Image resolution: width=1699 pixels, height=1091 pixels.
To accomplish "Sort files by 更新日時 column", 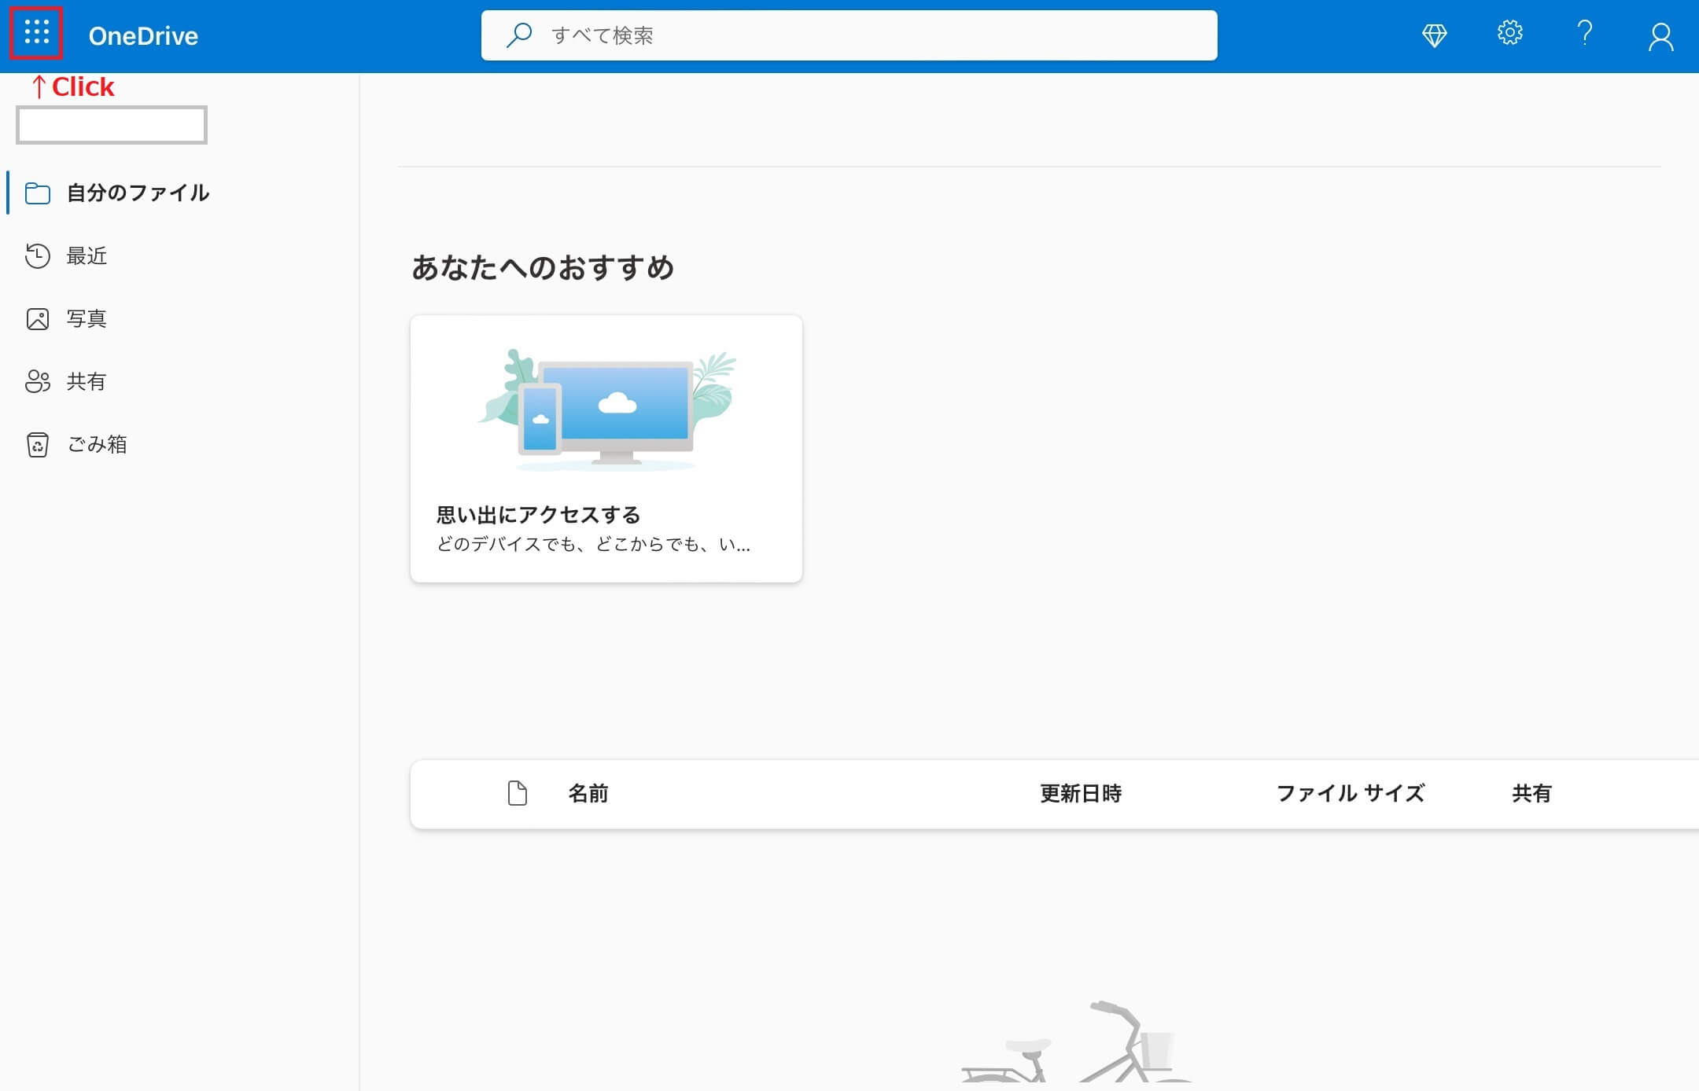I will click(1081, 794).
